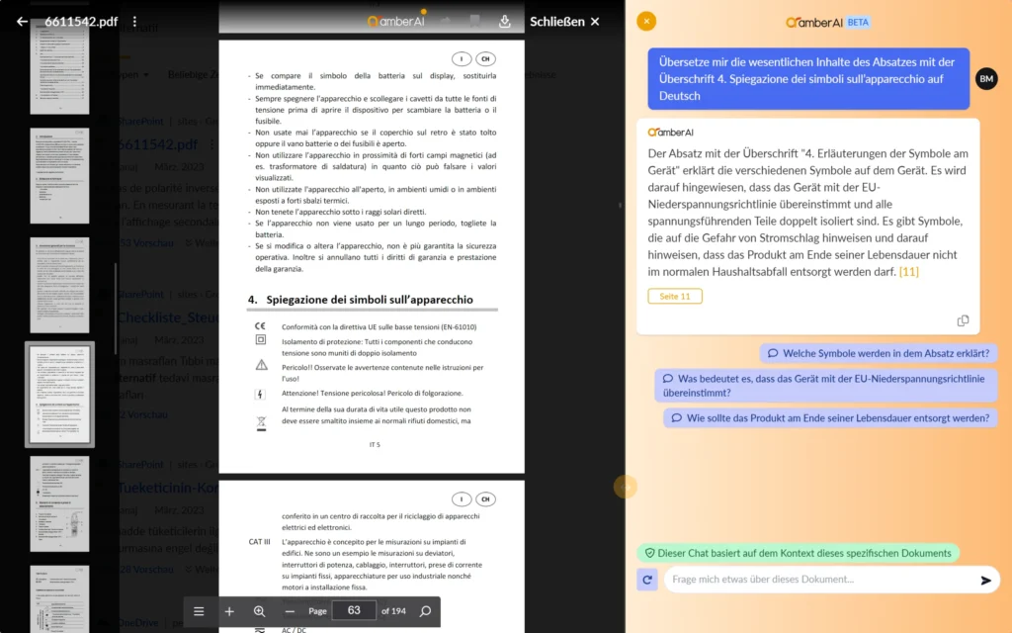Go back using the top-left back arrow

tap(20, 20)
